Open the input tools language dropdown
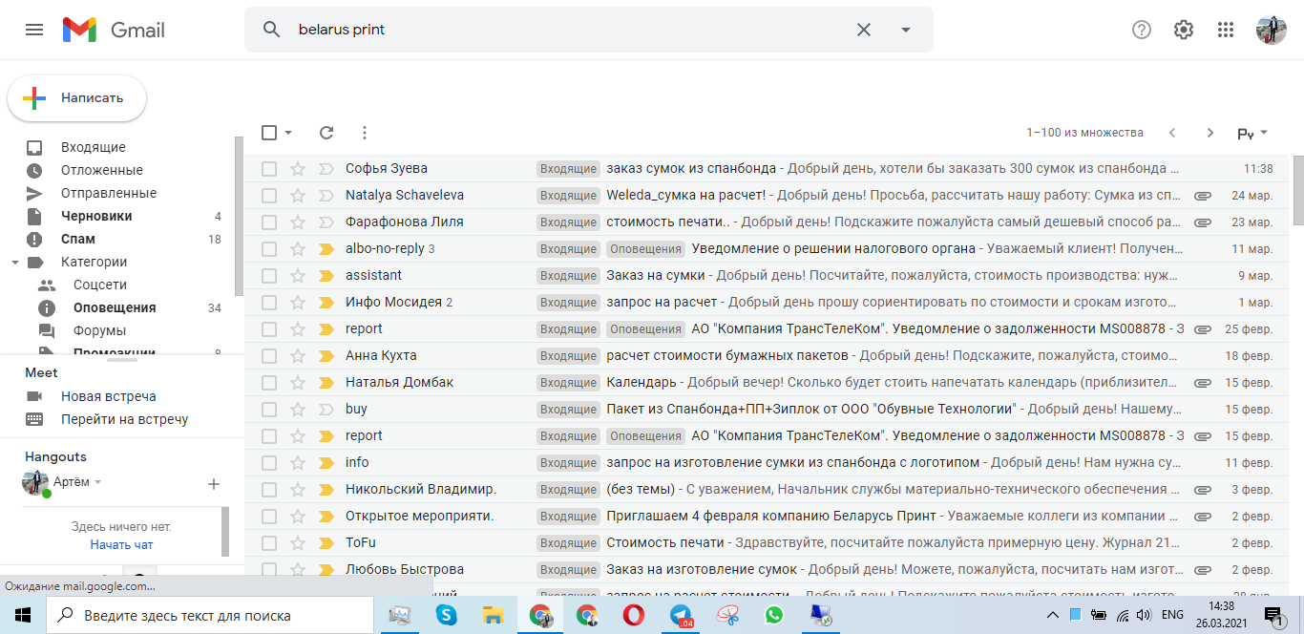 coord(1264,134)
